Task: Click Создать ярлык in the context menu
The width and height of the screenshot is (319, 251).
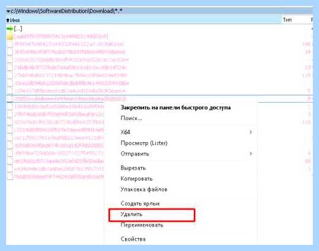Action: coord(140,203)
